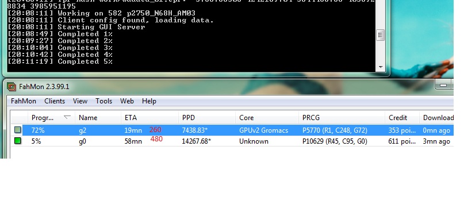Select the 72% progress cell

(x=38, y=130)
